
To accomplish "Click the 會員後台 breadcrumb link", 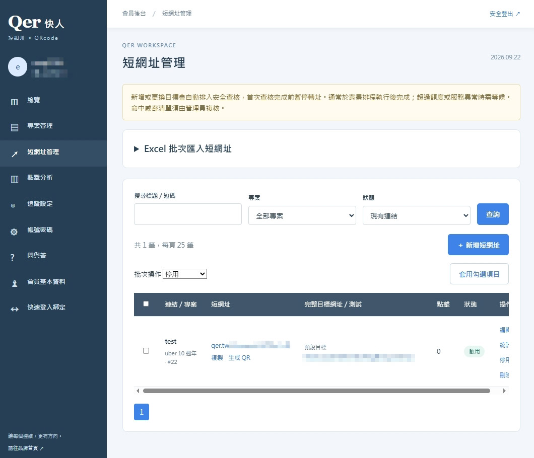I will point(134,13).
